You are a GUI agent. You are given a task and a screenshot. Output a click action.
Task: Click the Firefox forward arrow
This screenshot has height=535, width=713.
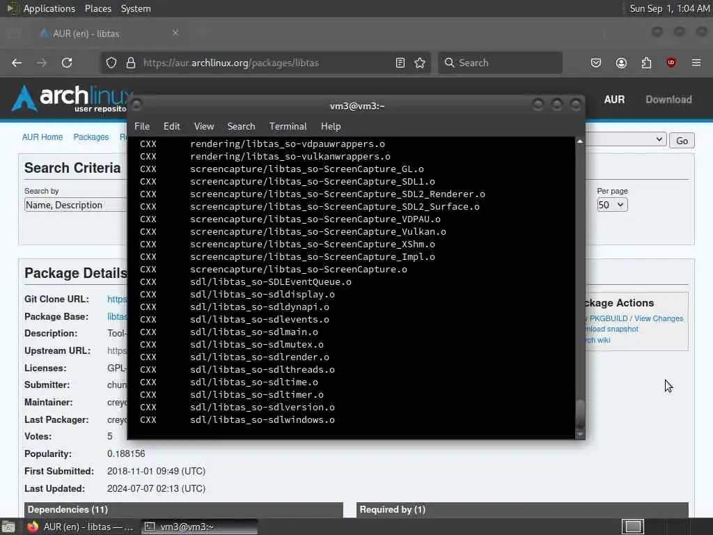pyautogui.click(x=42, y=63)
